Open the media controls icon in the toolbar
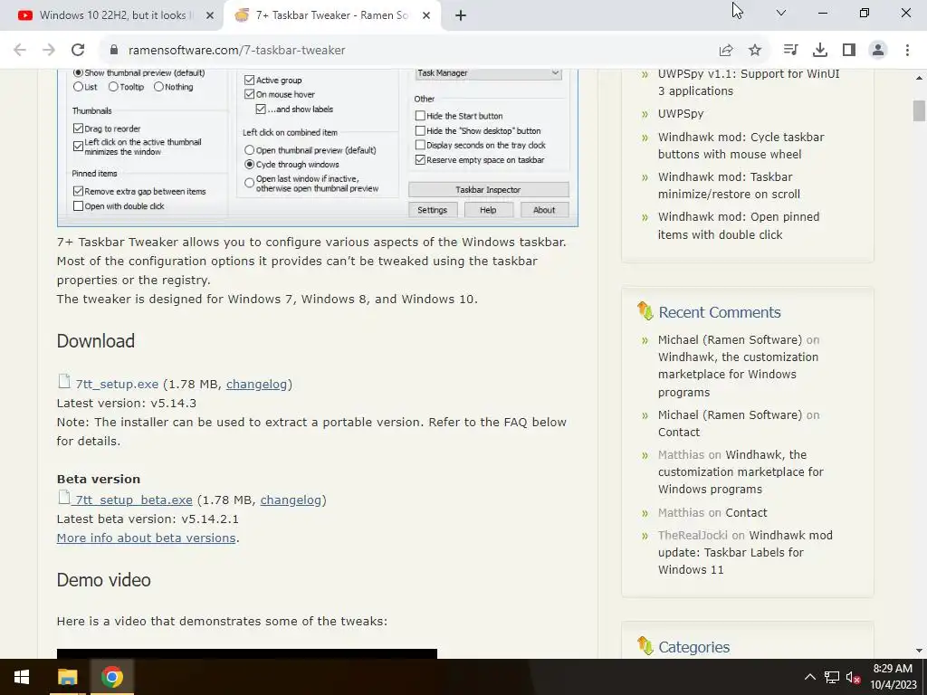The width and height of the screenshot is (927, 695). tap(790, 50)
